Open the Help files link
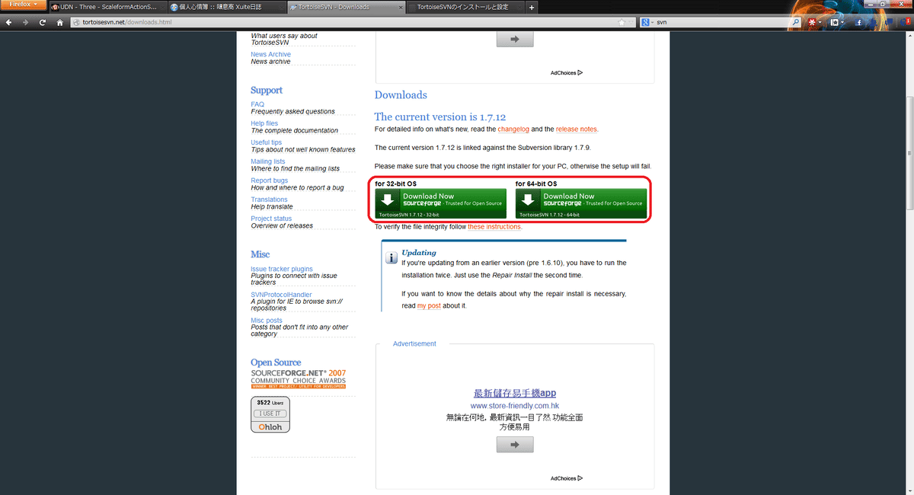This screenshot has width=914, height=495. pos(264,123)
